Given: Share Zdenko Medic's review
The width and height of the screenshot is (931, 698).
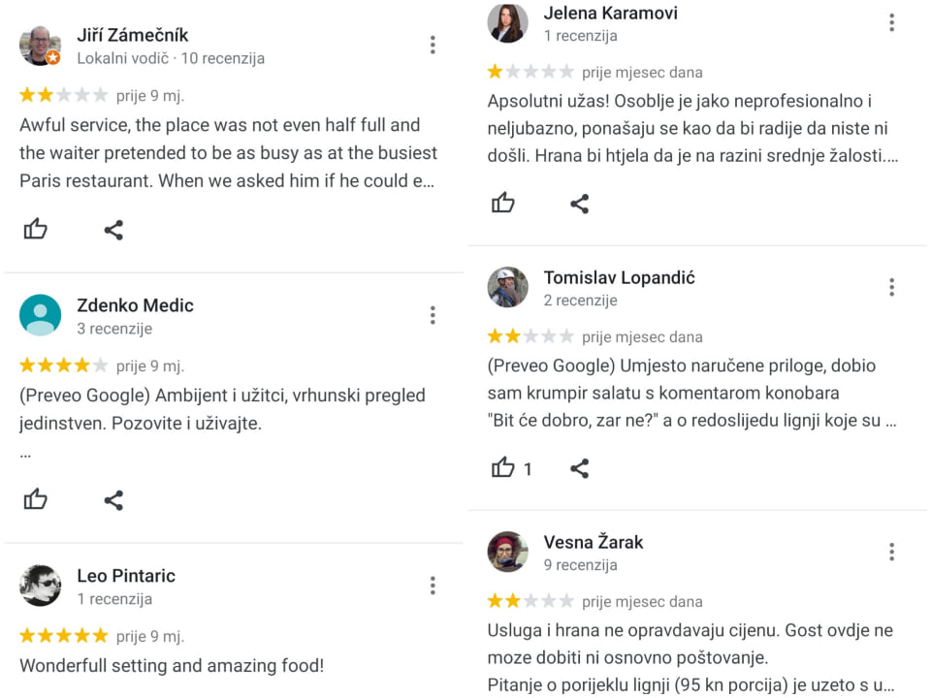Looking at the screenshot, I should [113, 500].
